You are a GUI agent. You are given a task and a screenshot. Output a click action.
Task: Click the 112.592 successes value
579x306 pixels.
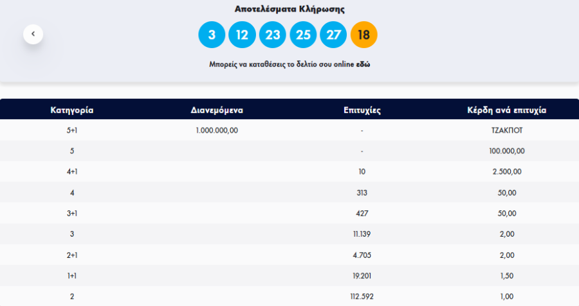click(x=362, y=296)
